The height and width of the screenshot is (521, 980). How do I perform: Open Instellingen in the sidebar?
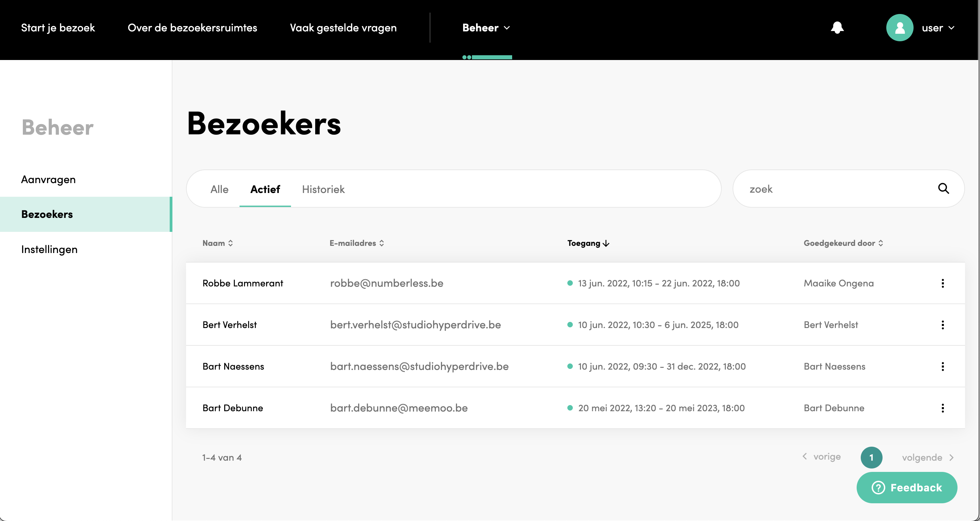click(49, 249)
